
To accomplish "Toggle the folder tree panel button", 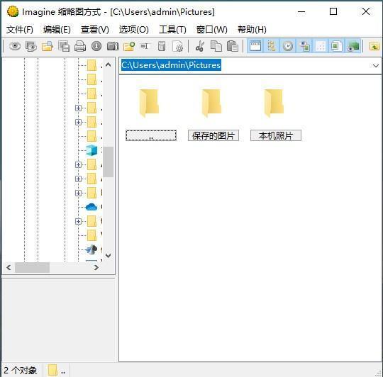I will coord(272,46).
